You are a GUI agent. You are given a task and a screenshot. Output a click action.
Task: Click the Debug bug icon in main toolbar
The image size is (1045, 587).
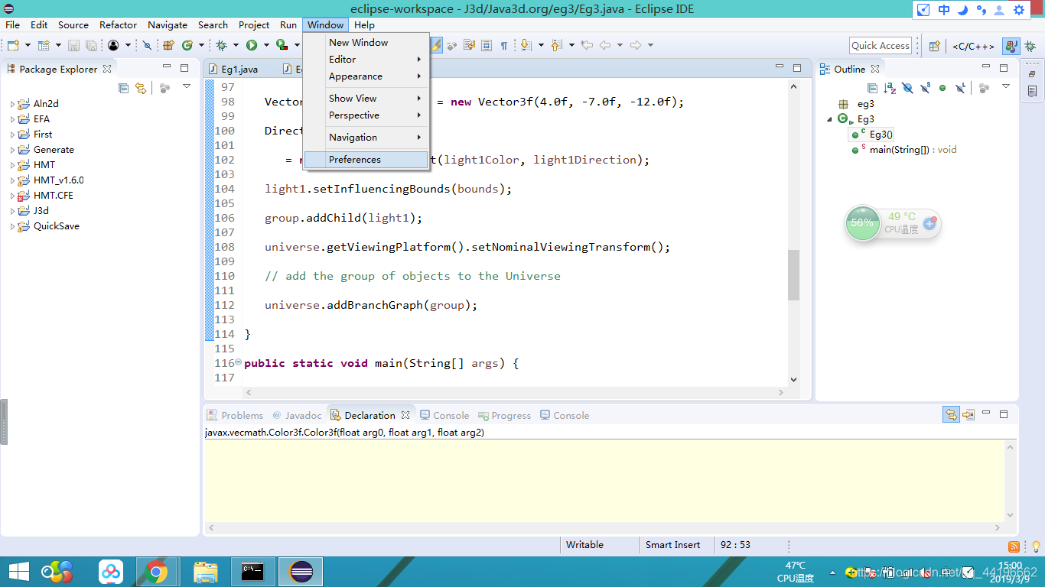point(221,45)
